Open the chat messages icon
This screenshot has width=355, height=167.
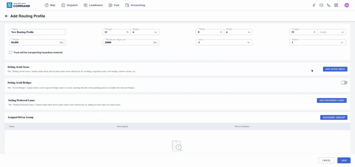[x=321, y=5]
